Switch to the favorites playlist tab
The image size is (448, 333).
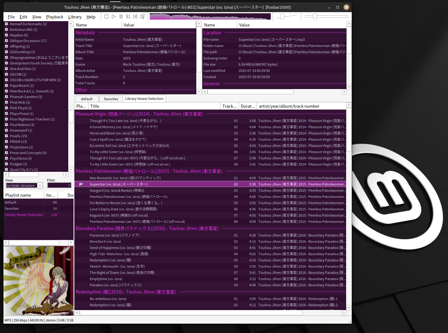tap(111, 99)
